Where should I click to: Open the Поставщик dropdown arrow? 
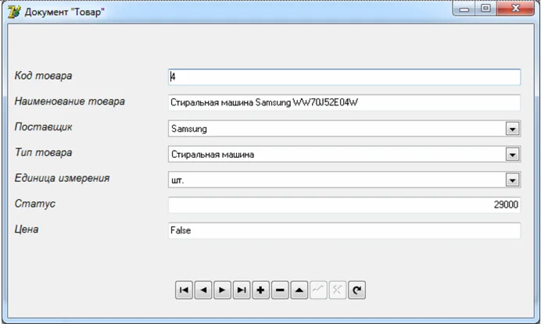512,129
